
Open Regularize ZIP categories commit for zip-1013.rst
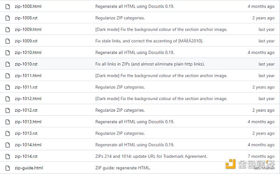click(120, 134)
